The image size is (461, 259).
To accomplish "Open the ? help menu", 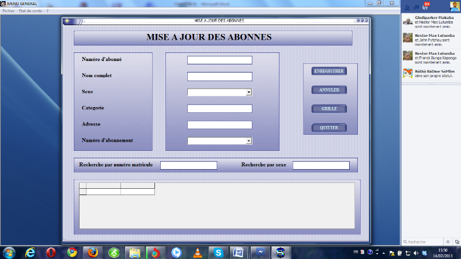I will click(47, 11).
